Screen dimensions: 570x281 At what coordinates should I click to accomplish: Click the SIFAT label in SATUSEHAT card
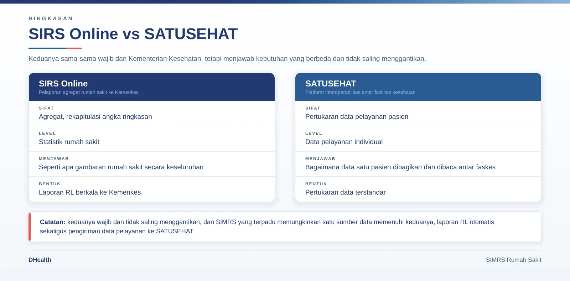click(313, 108)
